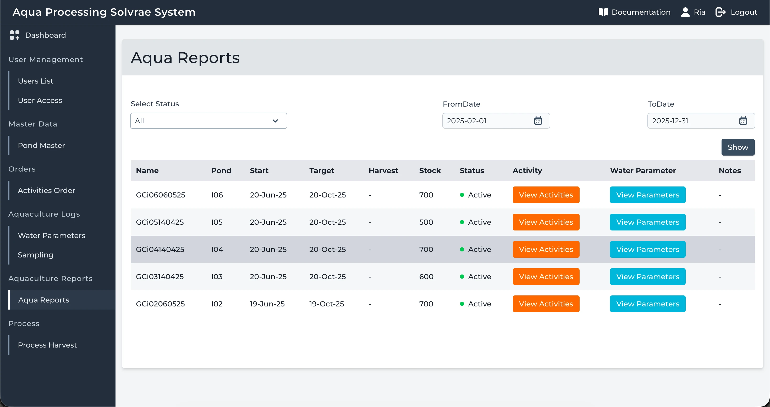Image resolution: width=770 pixels, height=407 pixels.
Task: Click the Ria user profile icon
Action: pyautogui.click(x=685, y=12)
